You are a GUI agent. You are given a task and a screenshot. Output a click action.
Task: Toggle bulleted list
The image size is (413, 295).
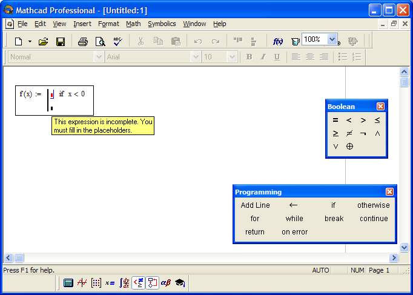point(343,56)
